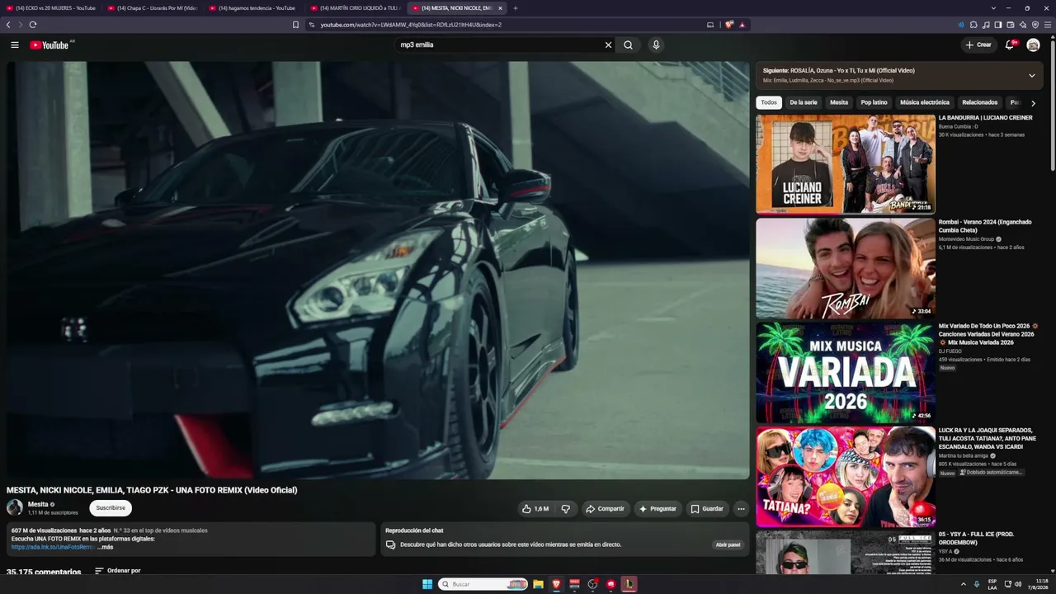Open the Ordenar por sort menu

coord(117,571)
